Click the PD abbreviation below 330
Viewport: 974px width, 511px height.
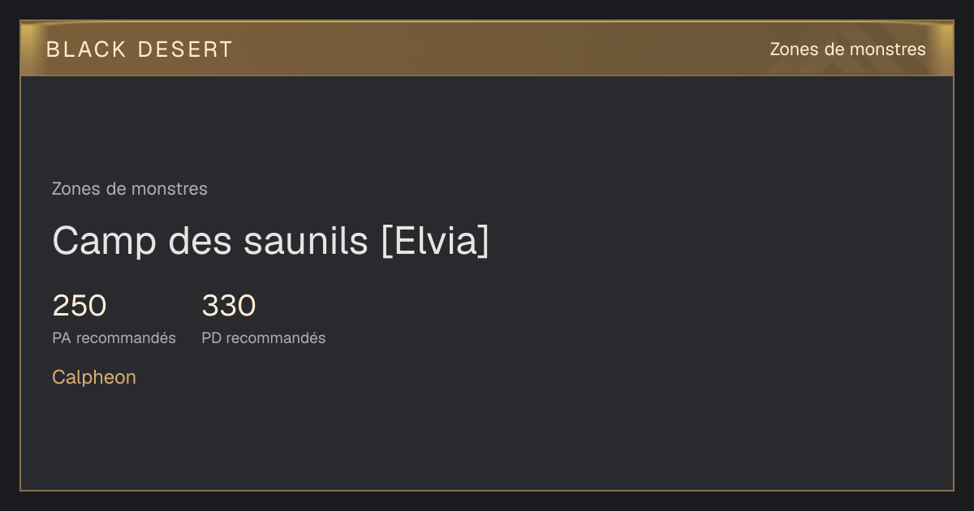click(x=212, y=338)
